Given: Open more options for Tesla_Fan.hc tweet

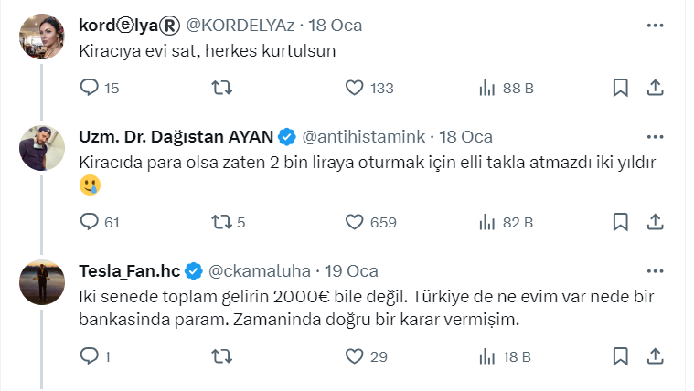Looking at the screenshot, I should (x=655, y=271).
